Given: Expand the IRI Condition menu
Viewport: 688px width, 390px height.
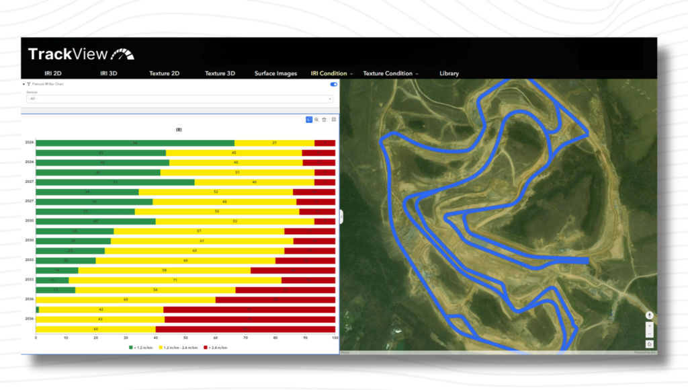Looking at the screenshot, I should pyautogui.click(x=332, y=73).
